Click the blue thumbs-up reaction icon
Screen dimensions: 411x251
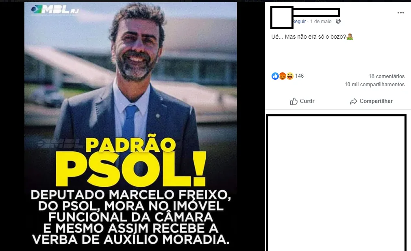click(x=275, y=76)
